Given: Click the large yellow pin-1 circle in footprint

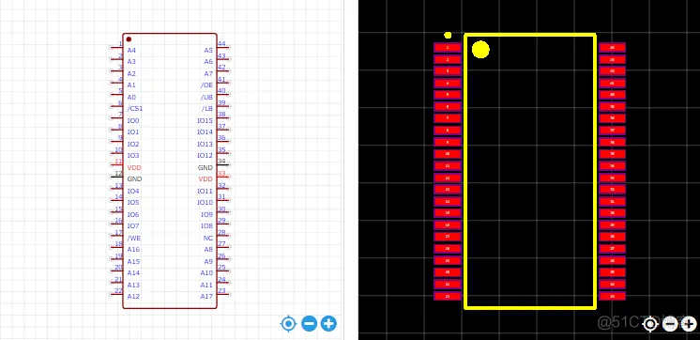Looking at the screenshot, I should coord(480,49).
